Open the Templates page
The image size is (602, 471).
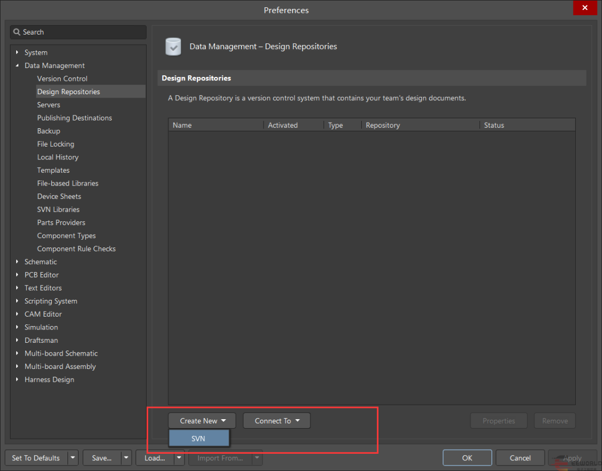[x=53, y=170]
